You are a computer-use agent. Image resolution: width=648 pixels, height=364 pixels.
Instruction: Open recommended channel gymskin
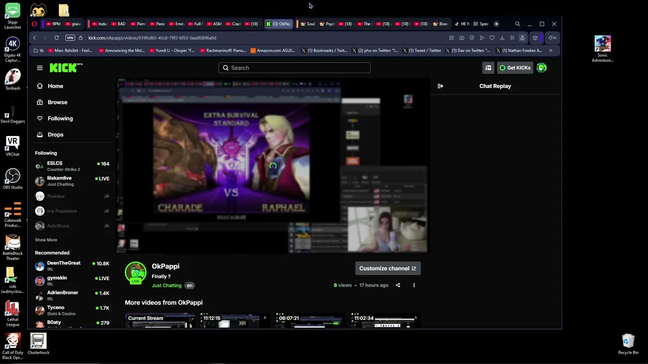pyautogui.click(x=72, y=281)
